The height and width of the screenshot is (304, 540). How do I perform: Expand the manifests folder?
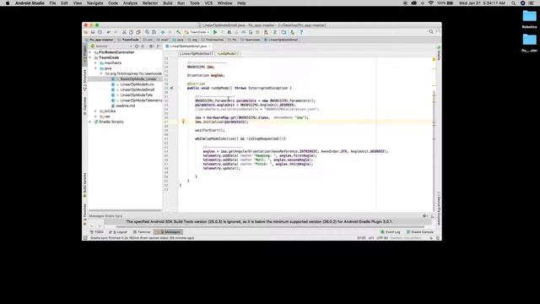(95, 63)
